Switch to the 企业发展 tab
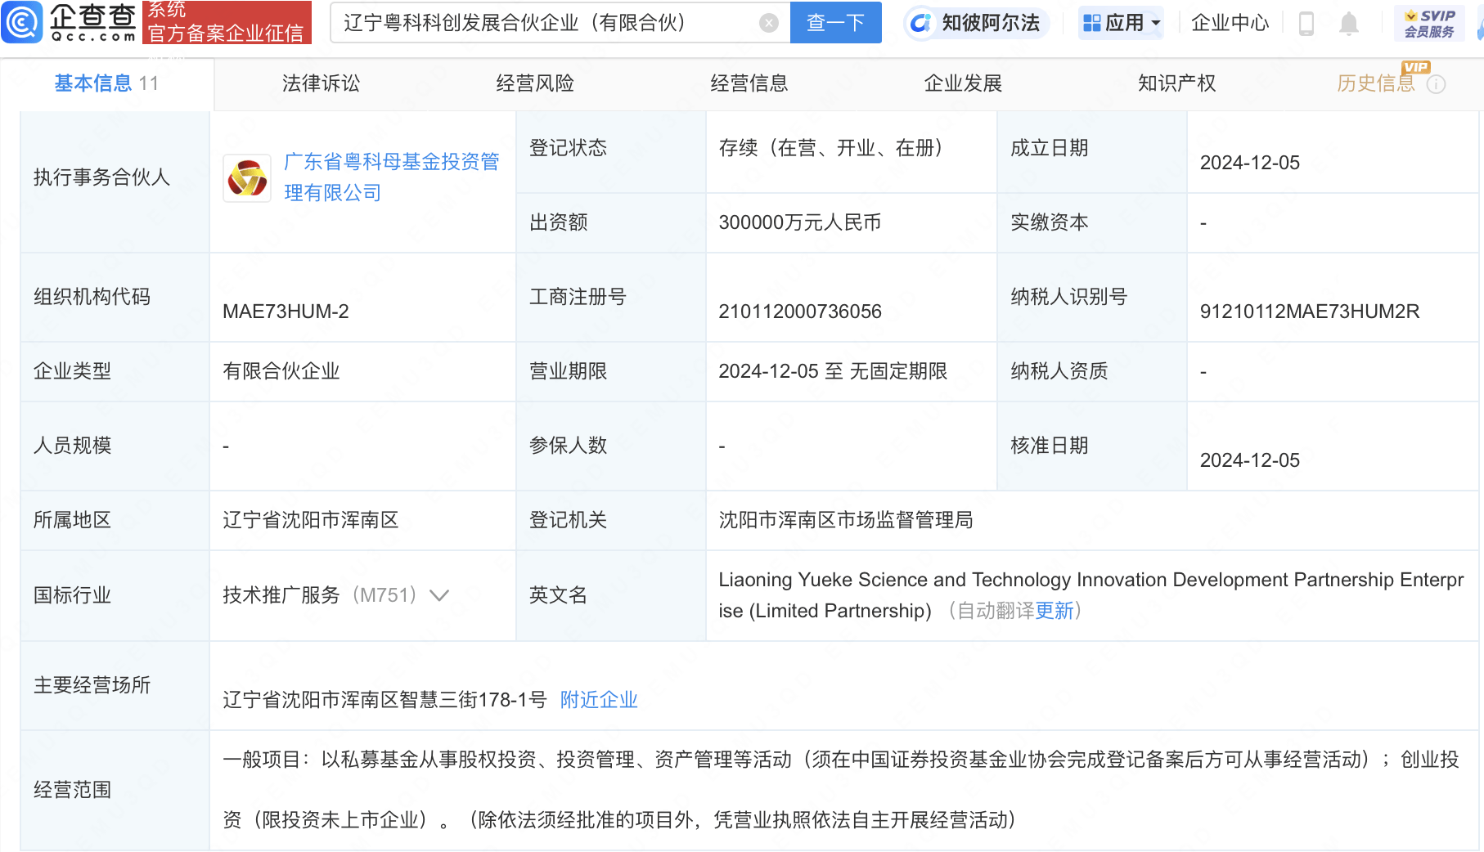Screen dimensions: 1484x852 (963, 83)
